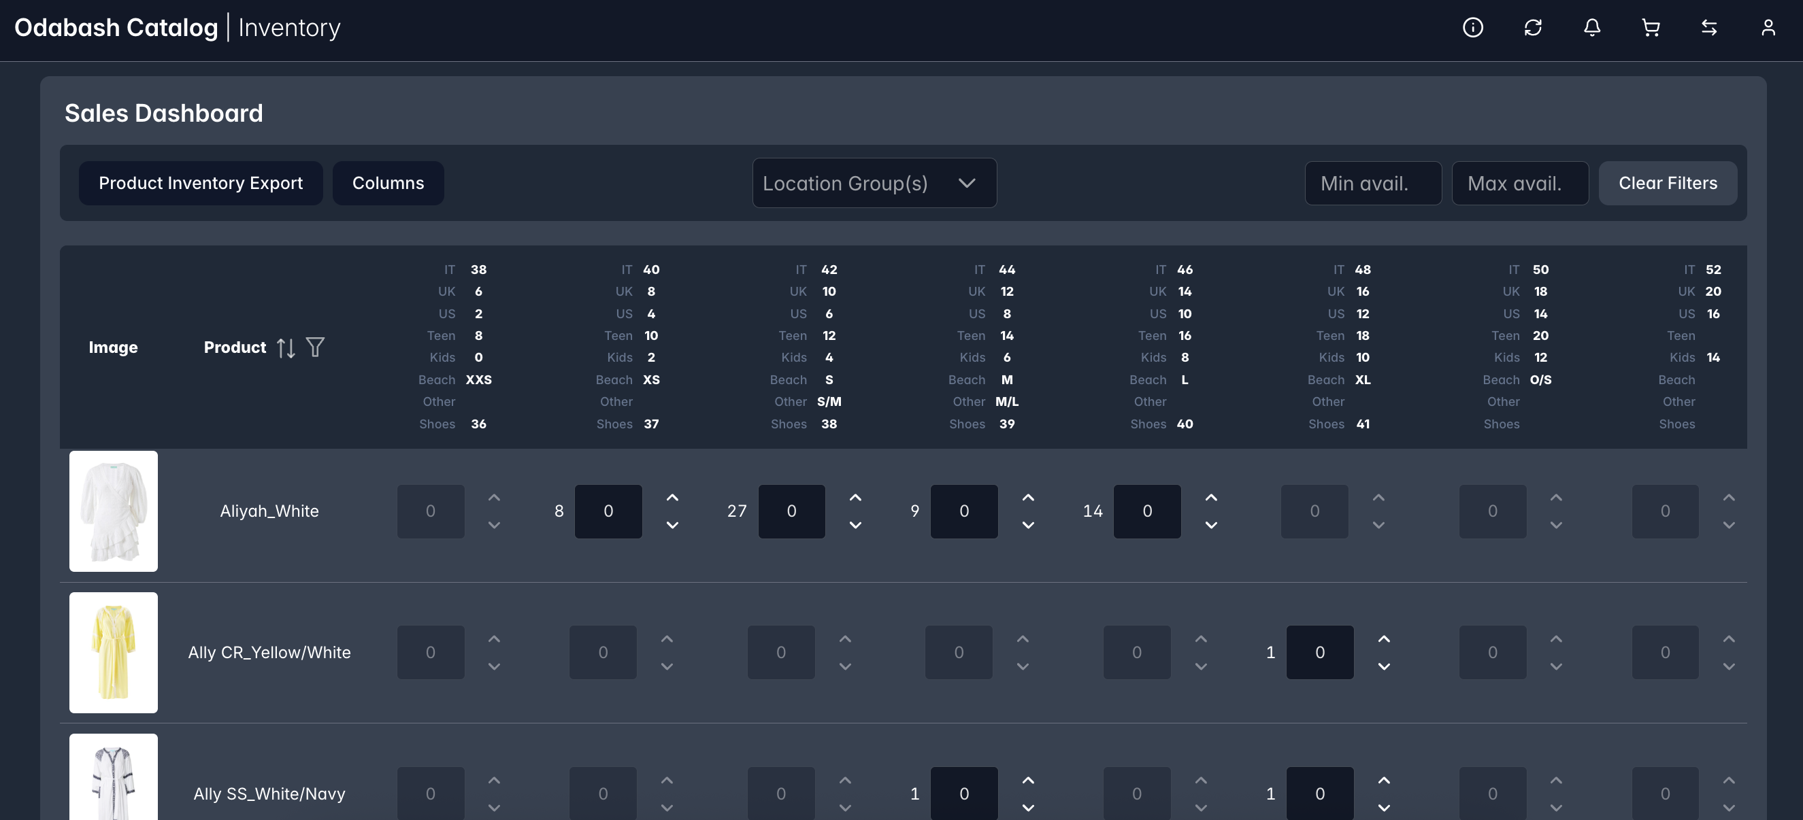Image resolution: width=1803 pixels, height=820 pixels.
Task: Click the Min avail. input field
Action: (1372, 184)
